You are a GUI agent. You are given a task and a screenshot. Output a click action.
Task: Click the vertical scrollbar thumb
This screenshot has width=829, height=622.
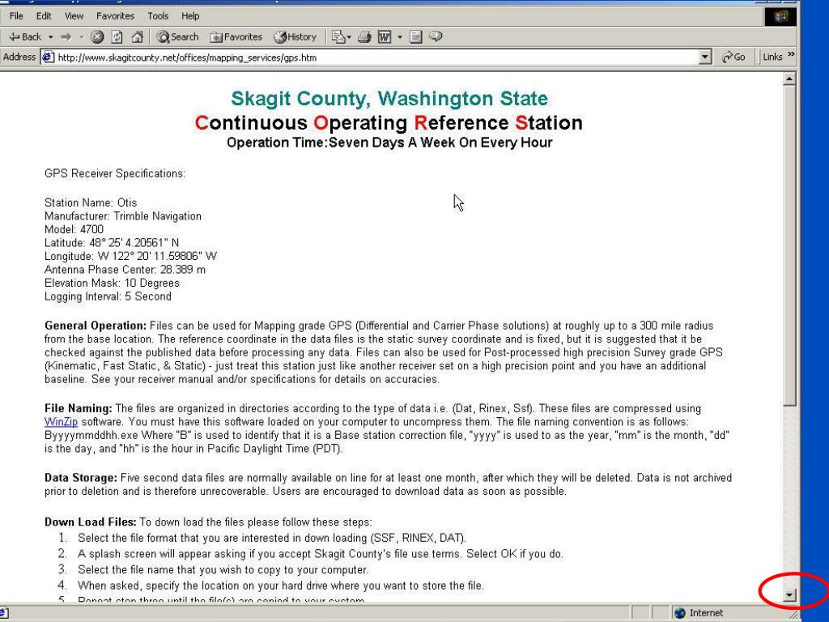[789, 246]
